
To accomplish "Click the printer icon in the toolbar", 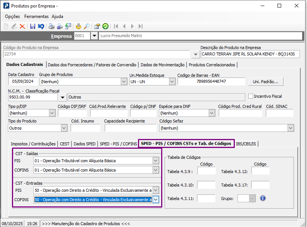I will tap(51, 26).
